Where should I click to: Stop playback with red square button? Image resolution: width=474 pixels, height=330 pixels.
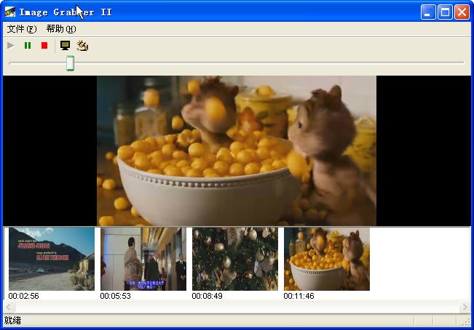44,46
